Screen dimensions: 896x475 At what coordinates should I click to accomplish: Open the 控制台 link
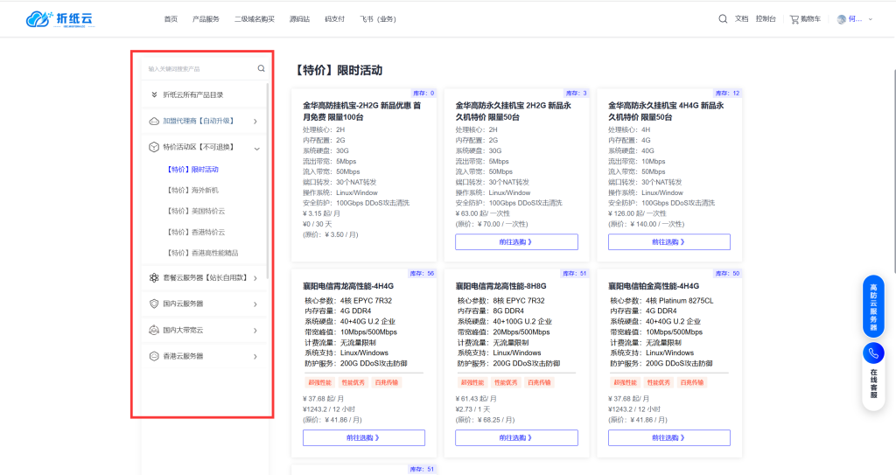tap(766, 19)
